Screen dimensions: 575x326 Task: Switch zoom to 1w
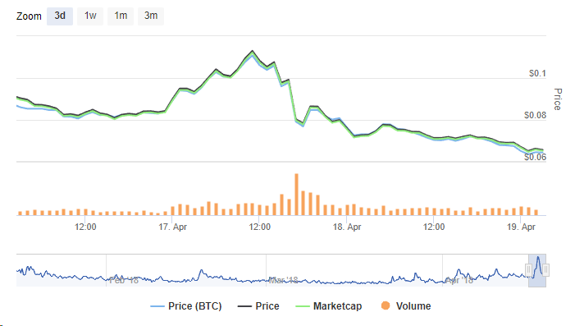tap(90, 16)
